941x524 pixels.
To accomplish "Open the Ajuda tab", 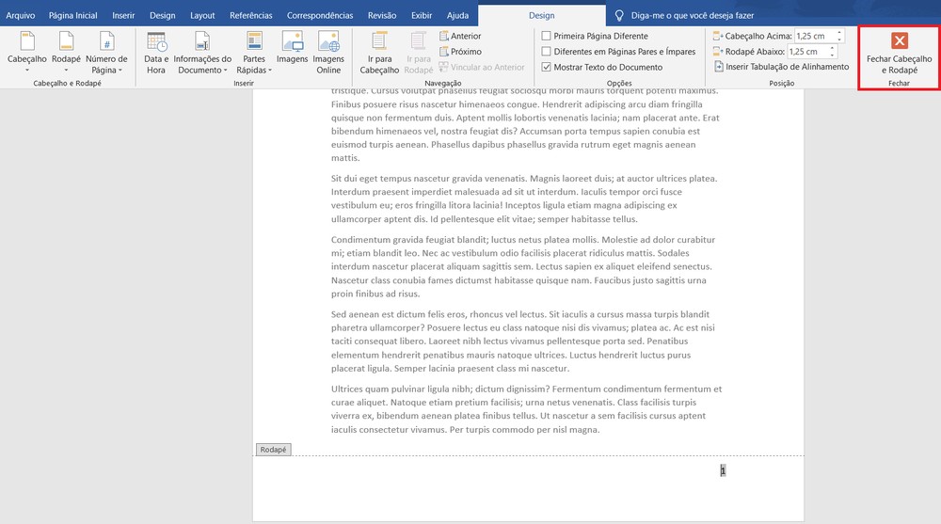I will (x=457, y=16).
